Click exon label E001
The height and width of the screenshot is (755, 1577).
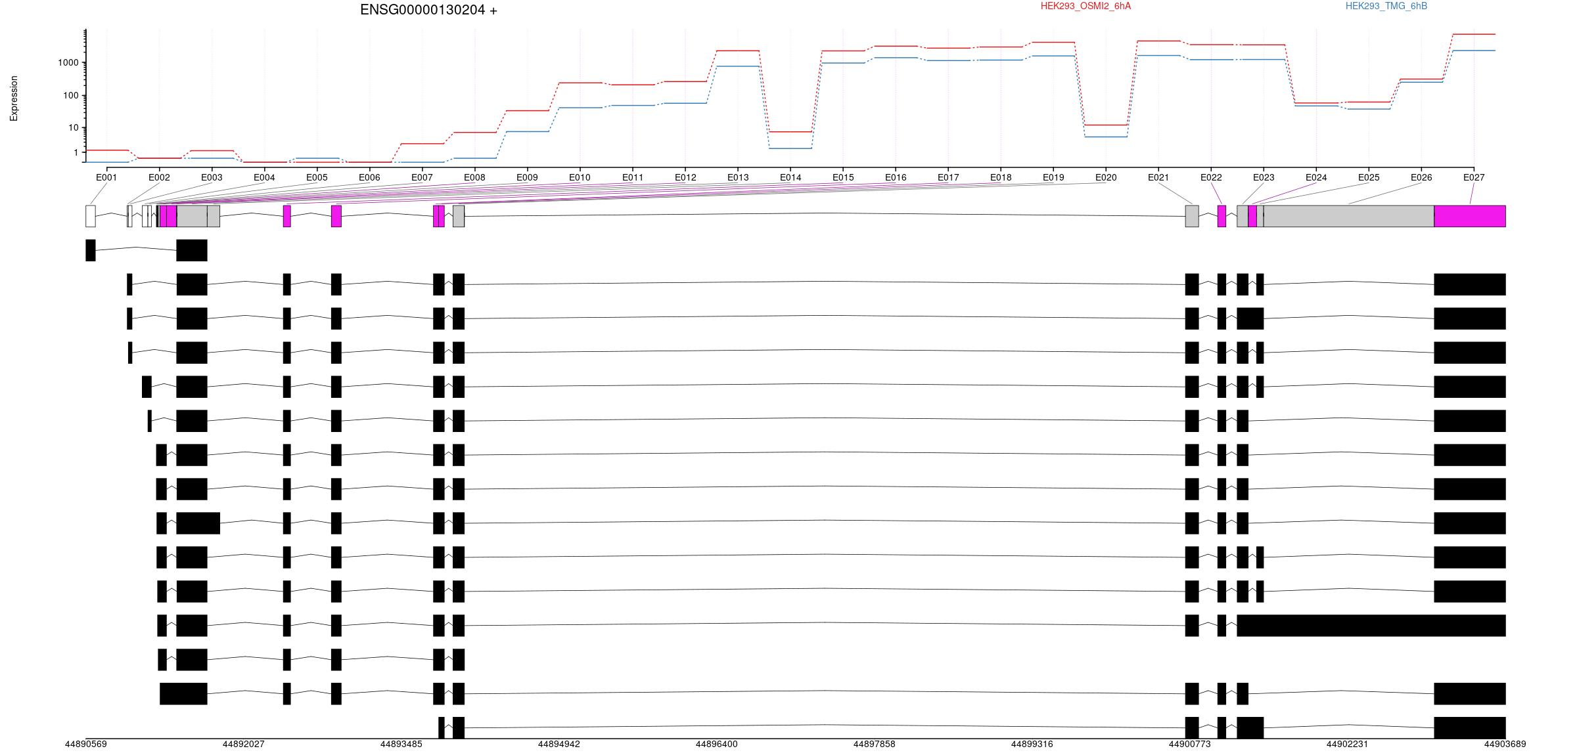[x=106, y=177]
